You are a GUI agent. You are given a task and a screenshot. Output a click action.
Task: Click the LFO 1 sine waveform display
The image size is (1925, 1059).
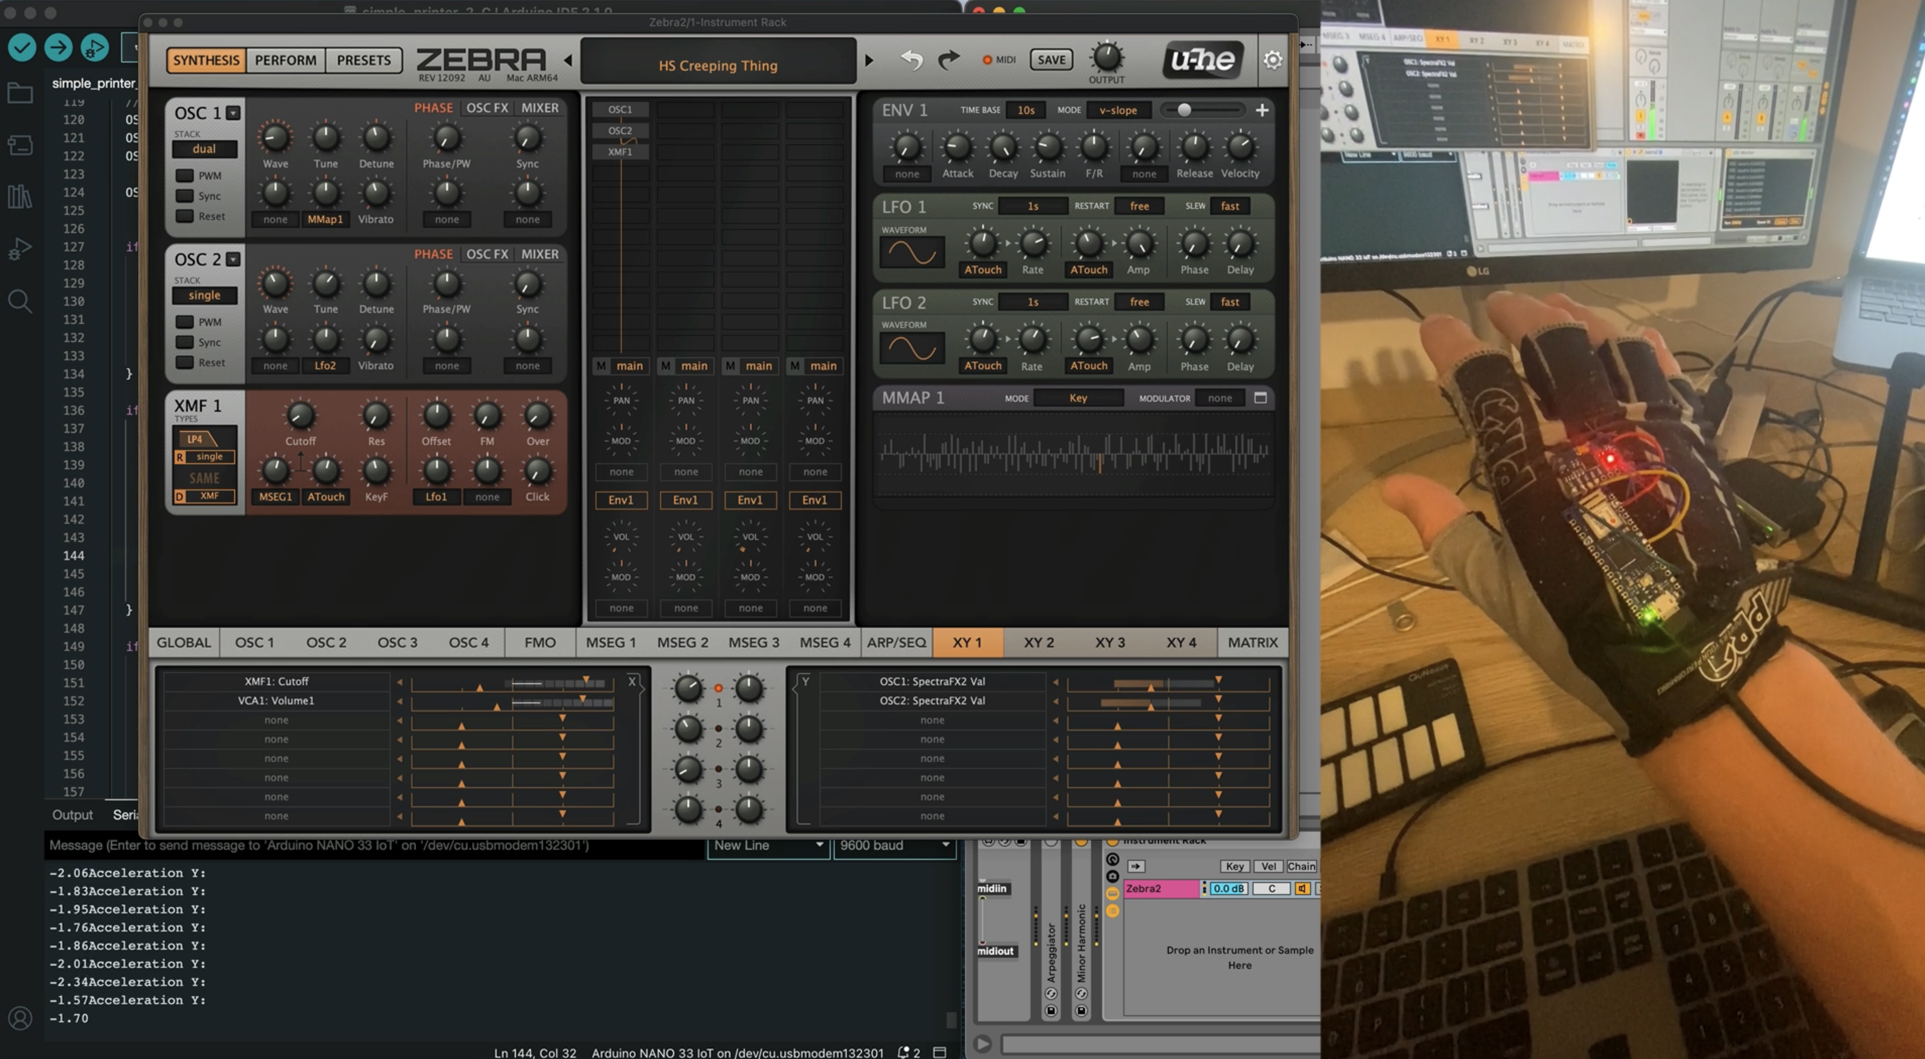(912, 253)
